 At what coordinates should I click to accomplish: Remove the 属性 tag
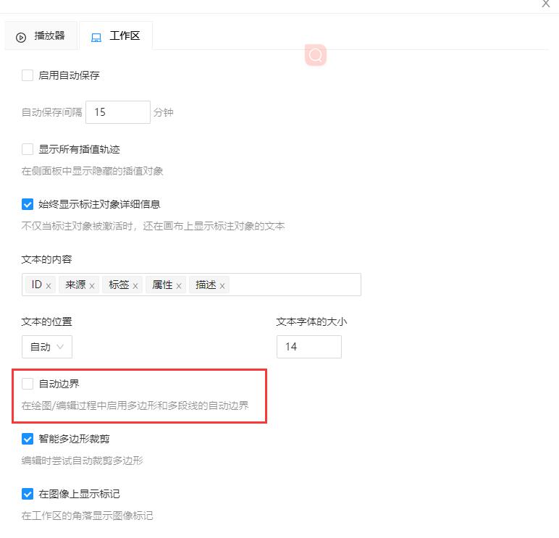[179, 286]
